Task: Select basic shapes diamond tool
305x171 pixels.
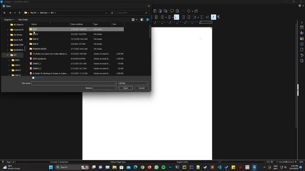Action: (189, 11)
